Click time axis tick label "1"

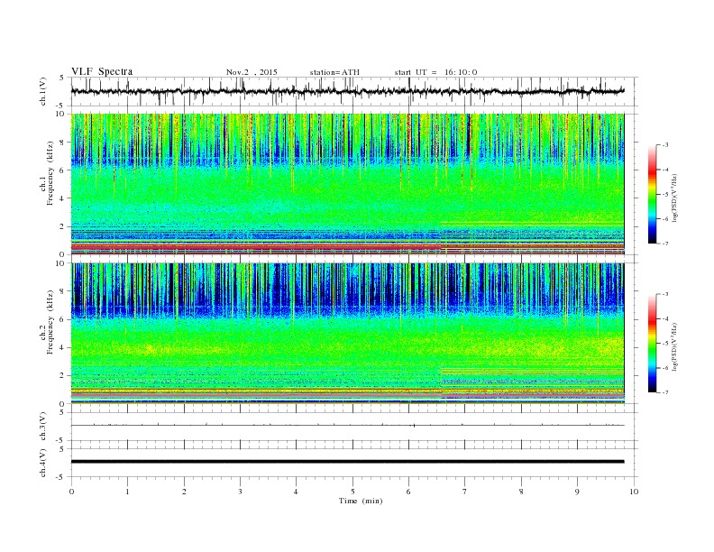(127, 492)
